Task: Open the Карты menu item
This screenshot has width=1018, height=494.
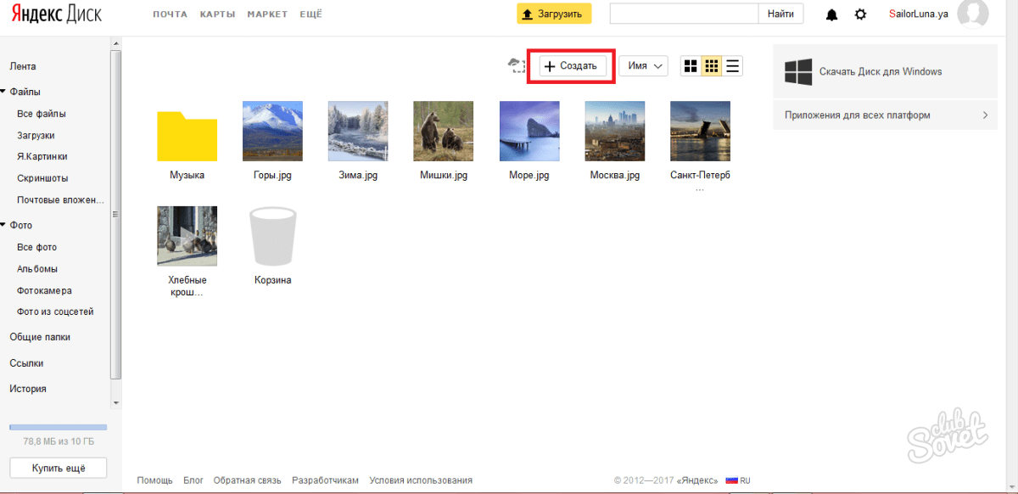Action: [217, 14]
